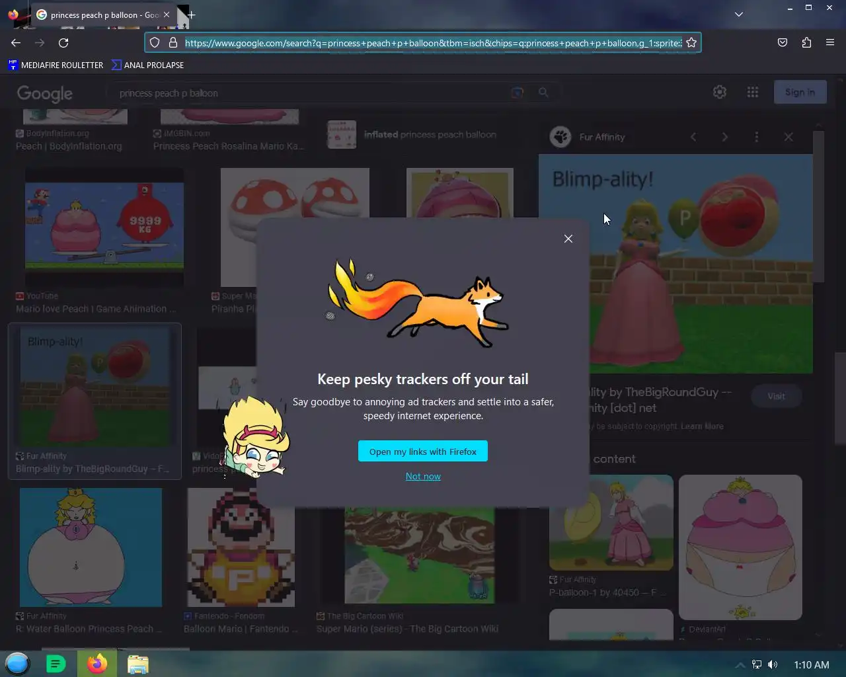
Task: Close the image preview panel
Action: (x=788, y=137)
